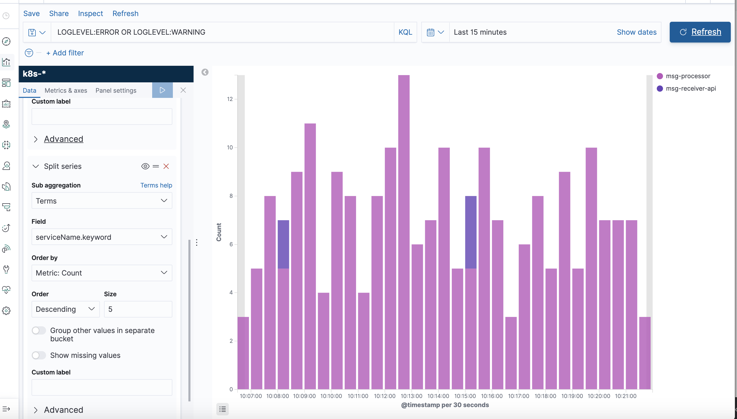This screenshot has width=737, height=419.
Task: Open the Field serviceName.keyword dropdown
Action: click(102, 237)
